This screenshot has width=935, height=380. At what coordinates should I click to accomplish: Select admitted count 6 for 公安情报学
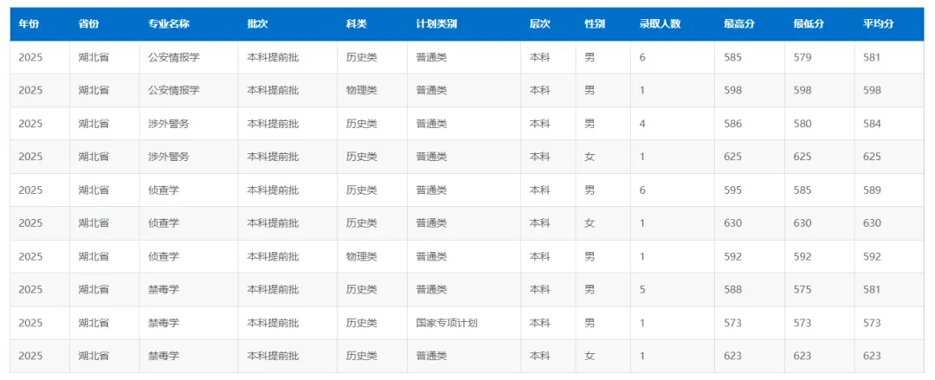[642, 58]
